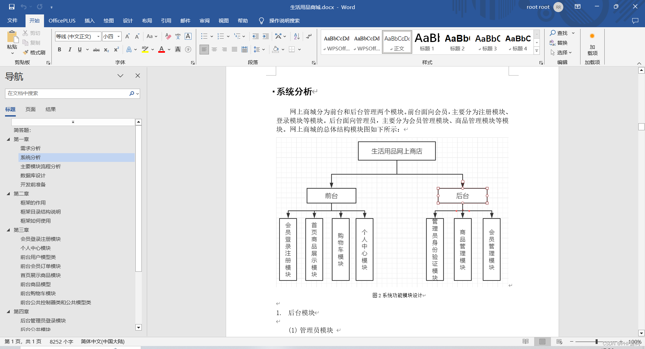The width and height of the screenshot is (645, 349).
Task: Apply red font color swatch
Action: [162, 49]
